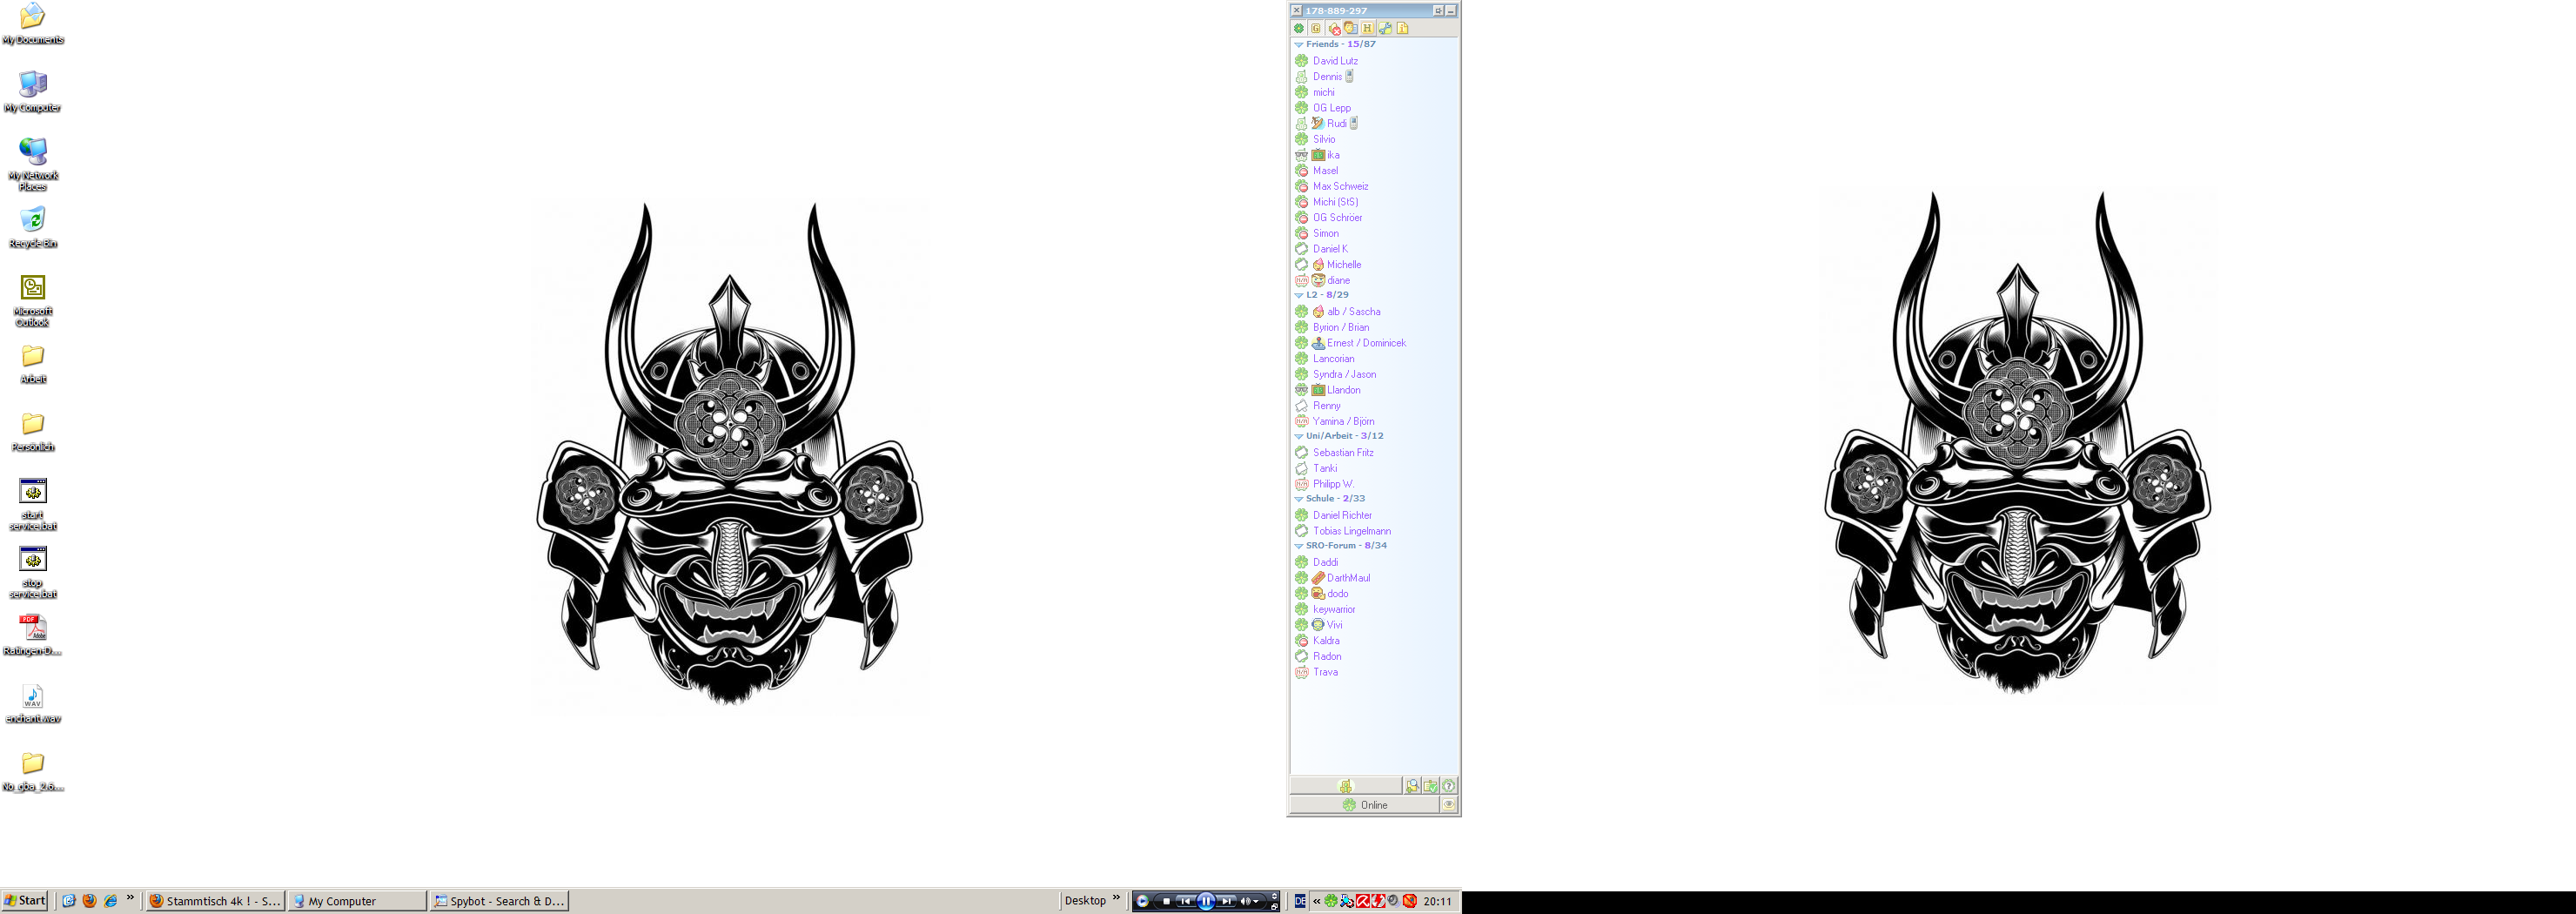Open the 'H' history icon in toolbar
Image resolution: width=2576 pixels, height=914 pixels.
click(1367, 29)
